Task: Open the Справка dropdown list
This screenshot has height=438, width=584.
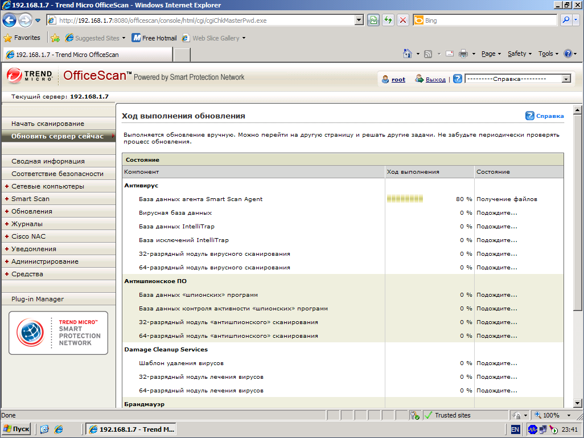Action: [518, 79]
